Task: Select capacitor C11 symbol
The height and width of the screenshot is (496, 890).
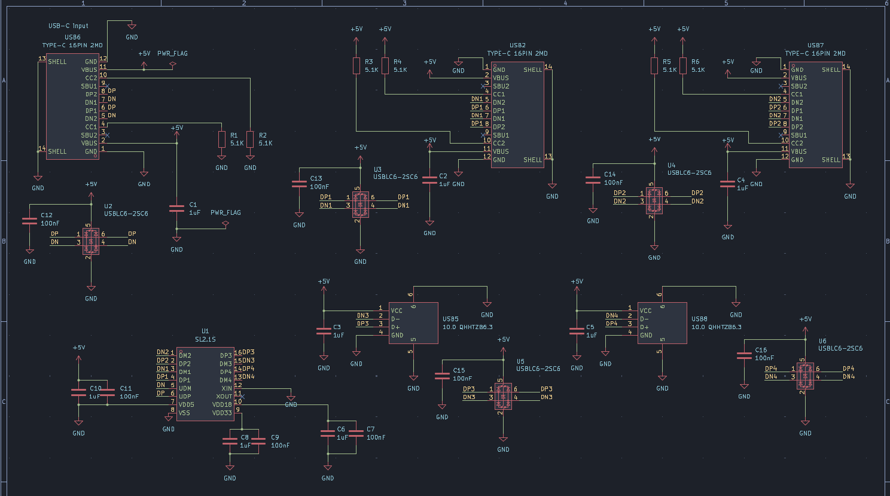Action: (108, 392)
